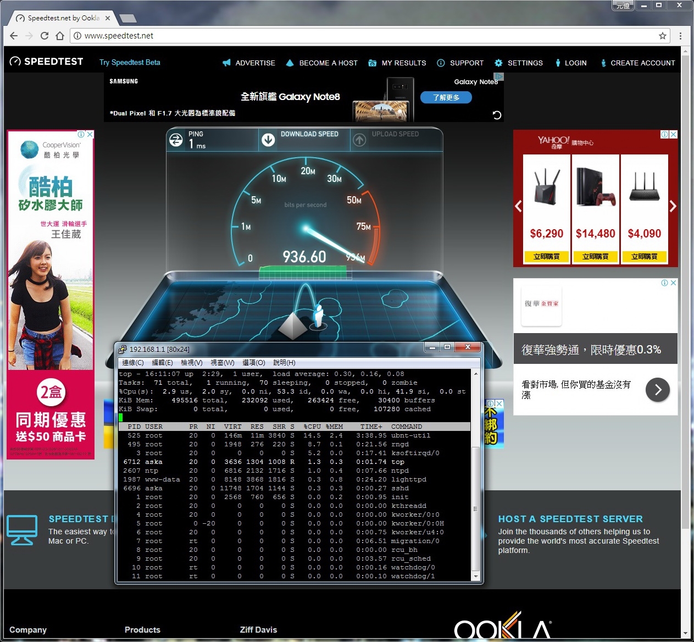Viewport: 694px width, 642px height.
Task: Click the Speedtest desktop monitor icon
Action: pyautogui.click(x=23, y=530)
